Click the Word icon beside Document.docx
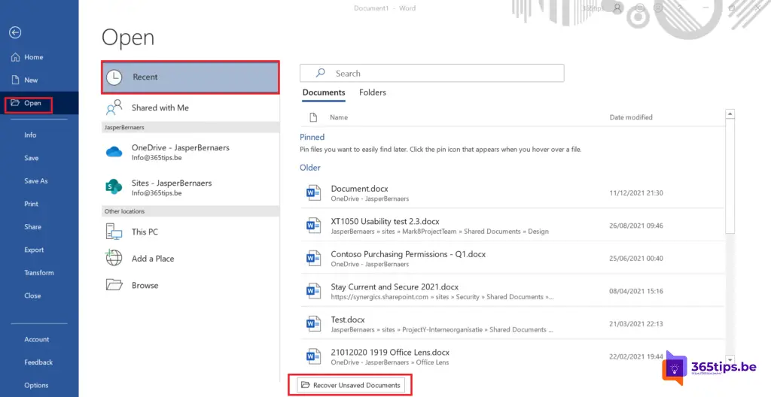 click(313, 193)
